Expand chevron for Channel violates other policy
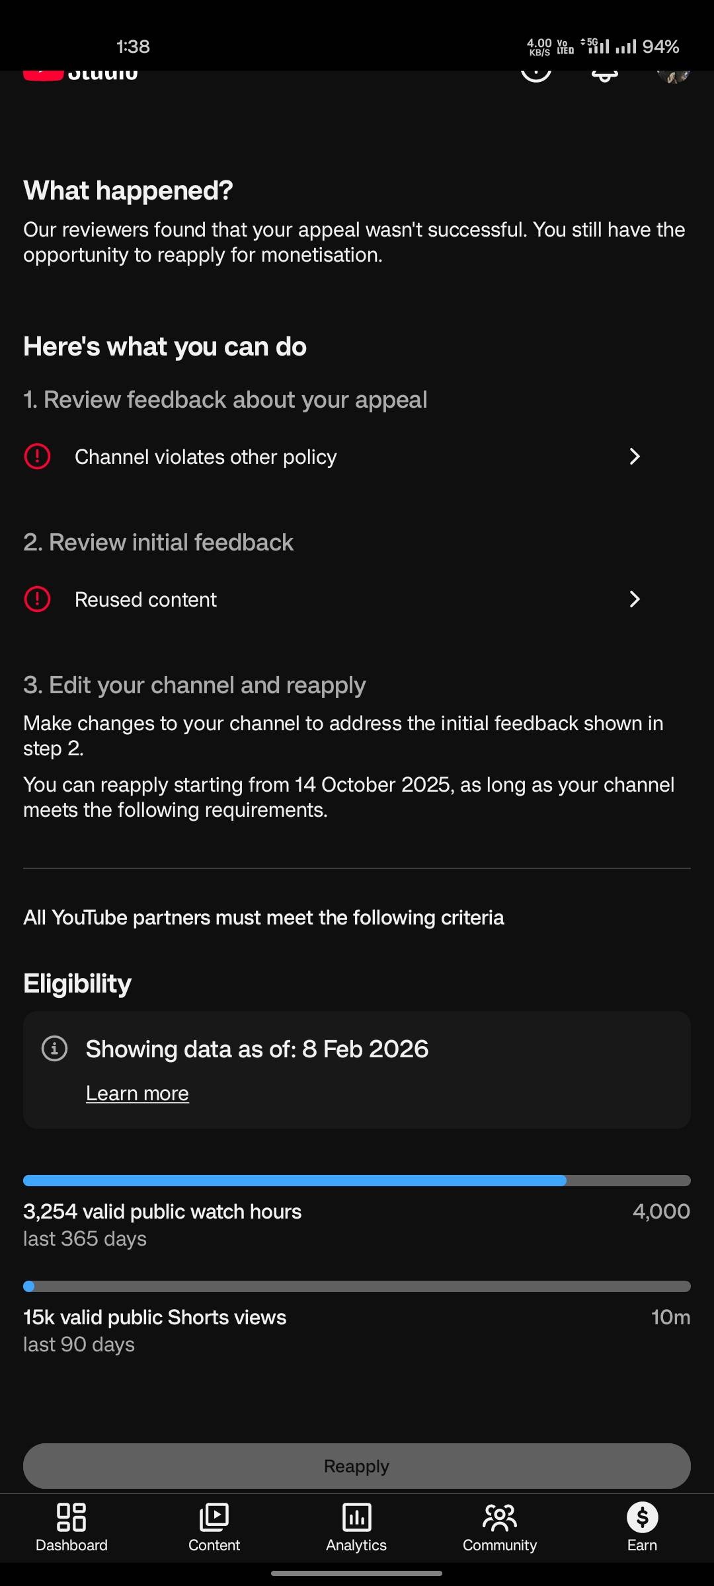The image size is (714, 1586). click(x=635, y=457)
